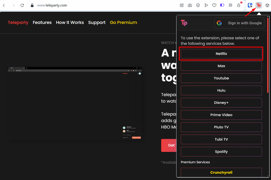Screen dimensions: 271x180
Task: Click the edit note icon in toolbar
Action: (x=182, y=5)
